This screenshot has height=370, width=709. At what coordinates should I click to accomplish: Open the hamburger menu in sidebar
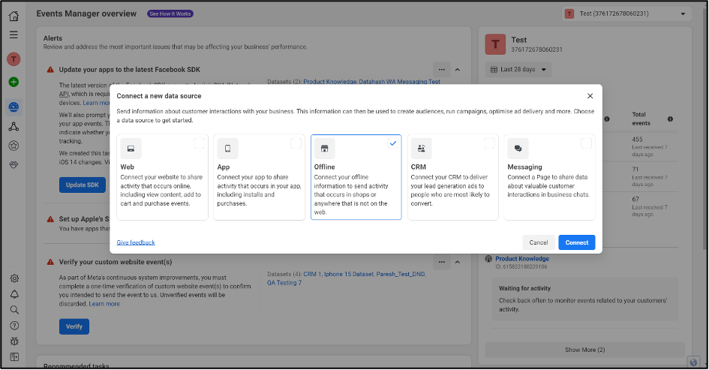(x=14, y=35)
